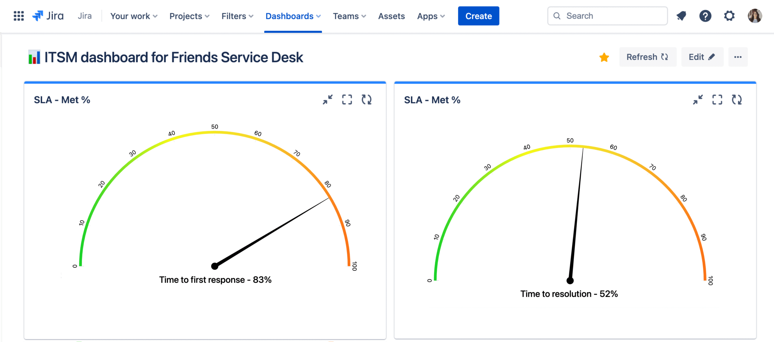
Task: Expand the Your work dropdown
Action: [134, 16]
